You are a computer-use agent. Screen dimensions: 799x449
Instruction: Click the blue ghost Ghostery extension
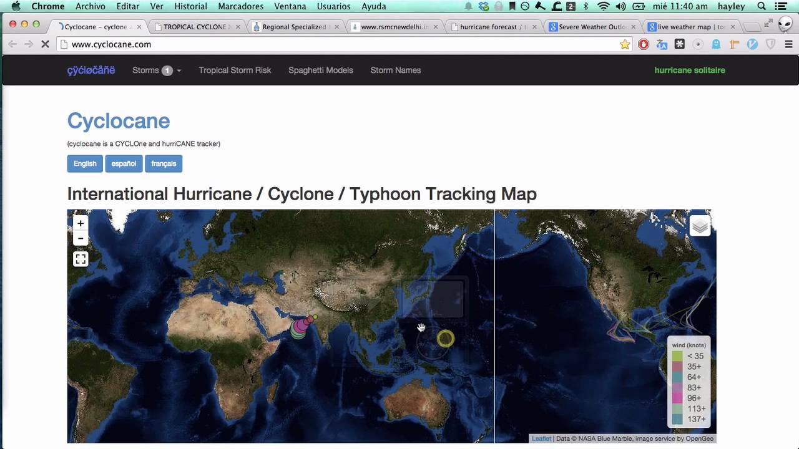click(716, 44)
